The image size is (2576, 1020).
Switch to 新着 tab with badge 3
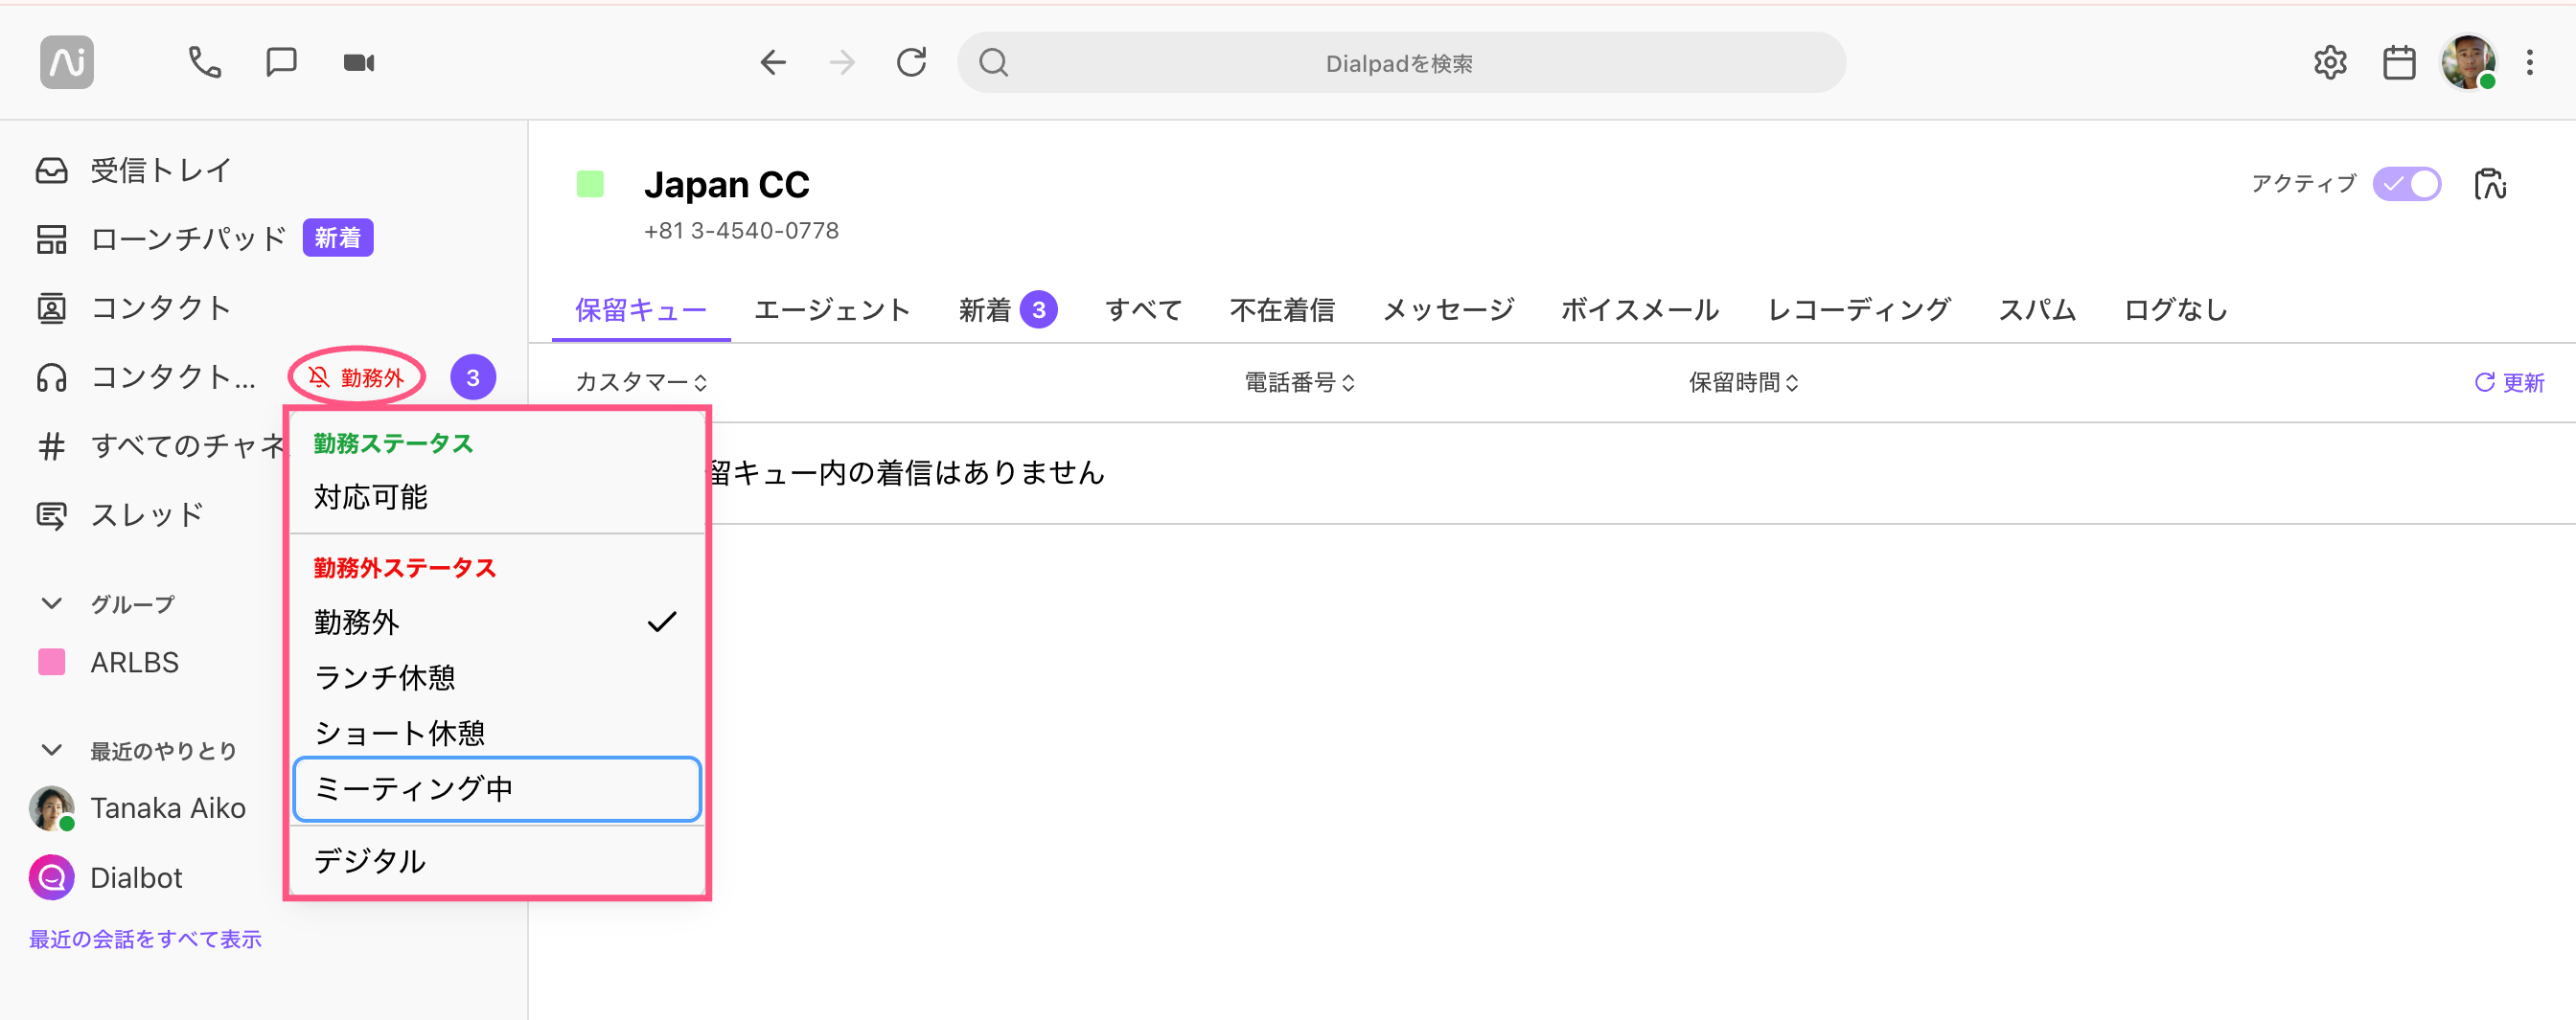[x=1007, y=310]
